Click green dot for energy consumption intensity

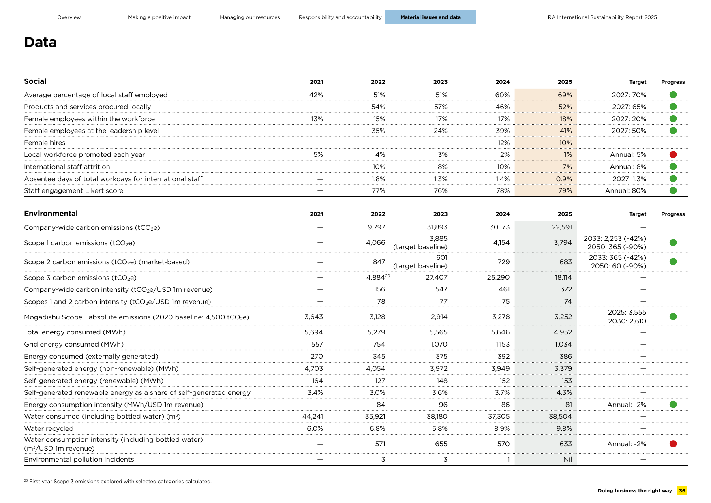[673, 404]
